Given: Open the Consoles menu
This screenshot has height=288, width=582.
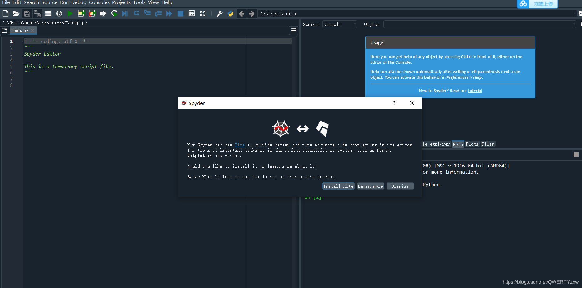Looking at the screenshot, I should (x=99, y=2).
